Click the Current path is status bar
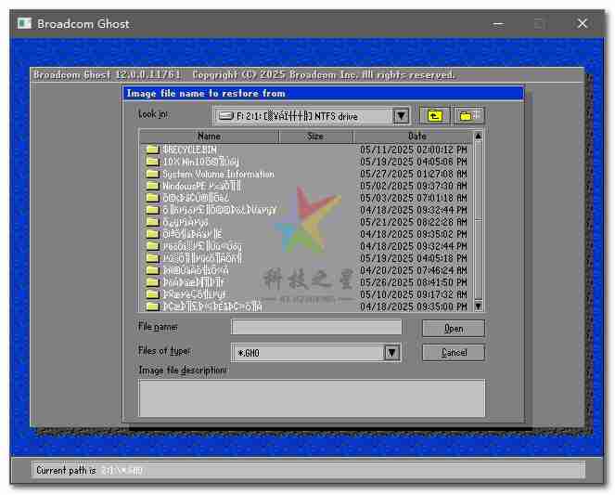The width and height of the screenshot is (615, 495). point(308,470)
